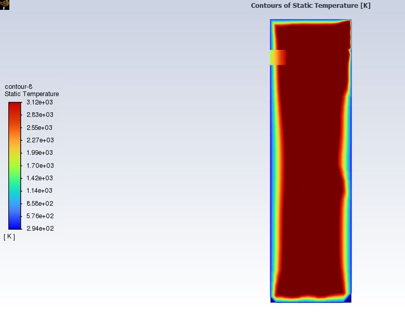Click the legend value 1.42e+03
Viewport: 405px width, 319px height.
[40, 178]
